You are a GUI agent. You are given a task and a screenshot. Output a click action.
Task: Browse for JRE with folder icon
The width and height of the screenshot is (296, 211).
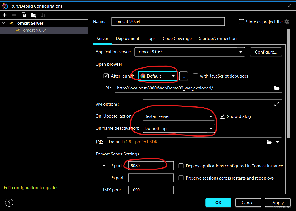tap(269, 142)
